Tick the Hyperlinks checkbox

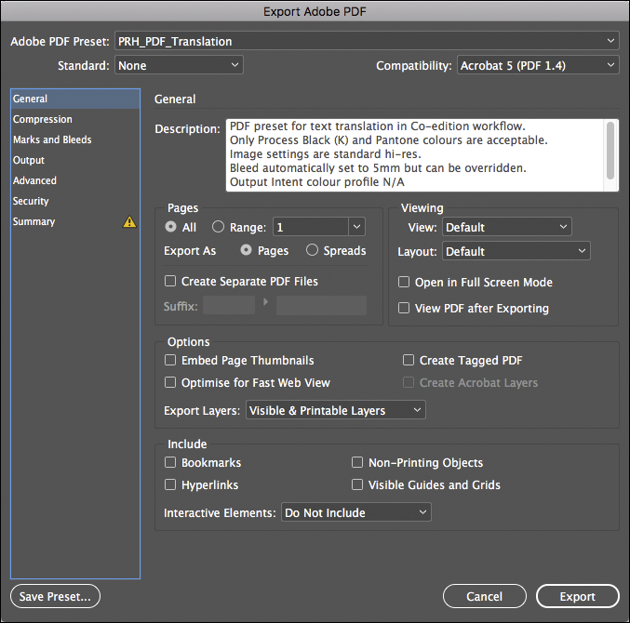click(170, 484)
